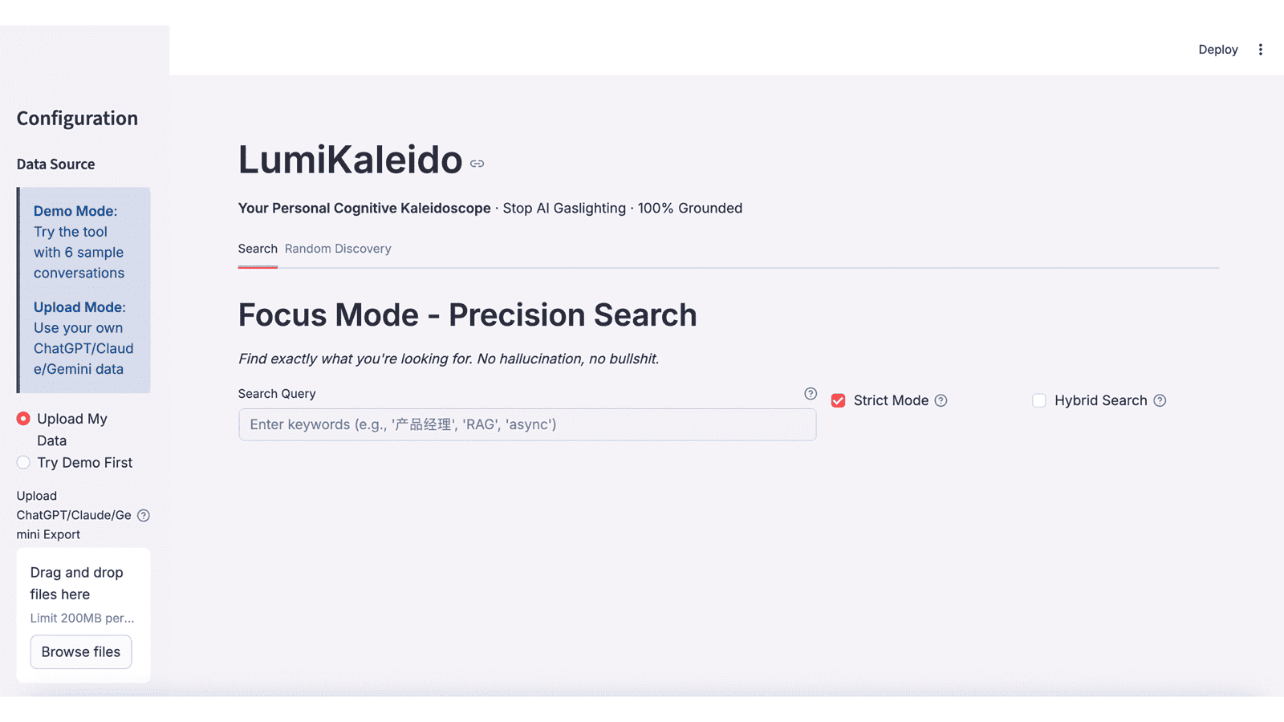
Task: Click the Deploy button
Action: [1217, 49]
